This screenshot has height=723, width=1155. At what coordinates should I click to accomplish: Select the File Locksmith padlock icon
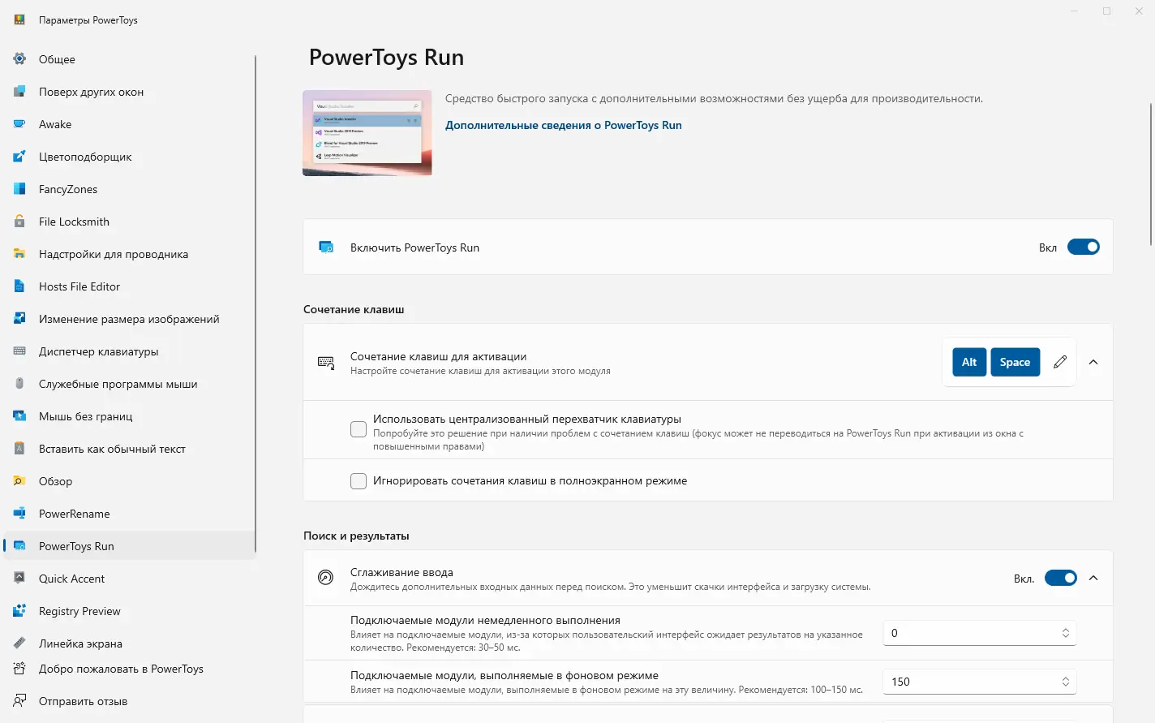tap(19, 222)
